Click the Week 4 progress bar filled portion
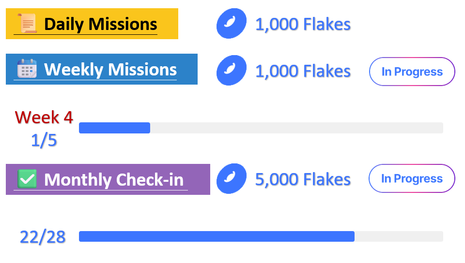The image size is (465, 263). [x=114, y=128]
